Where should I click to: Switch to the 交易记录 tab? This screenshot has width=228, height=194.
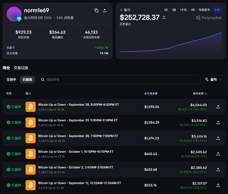(21, 68)
